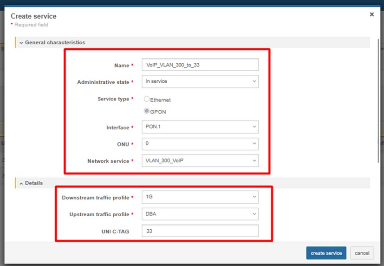Open the Administrative state dropdown
Screen dimensions: 384x266
pos(200,81)
